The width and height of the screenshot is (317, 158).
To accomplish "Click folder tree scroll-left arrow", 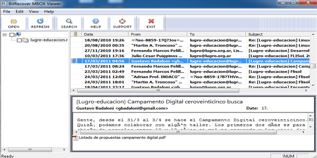I will click(4, 150).
